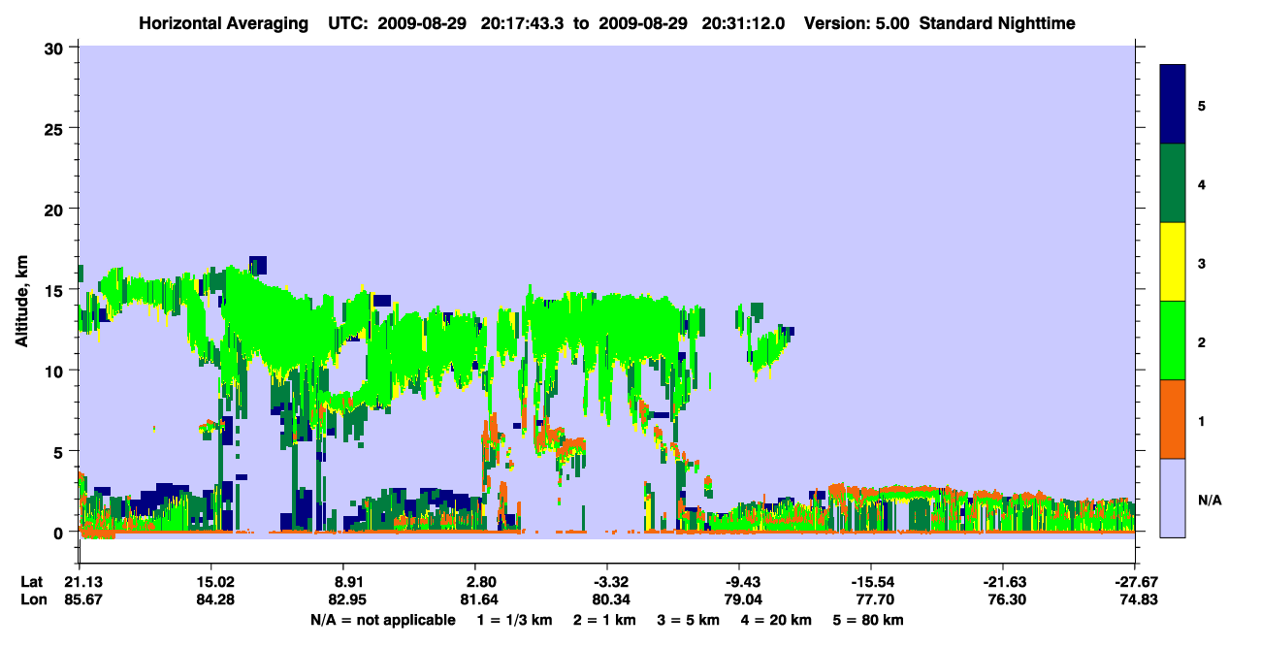Click the y-axis tick label 30
Viewport: 1261px width, 647px height.
[55, 47]
